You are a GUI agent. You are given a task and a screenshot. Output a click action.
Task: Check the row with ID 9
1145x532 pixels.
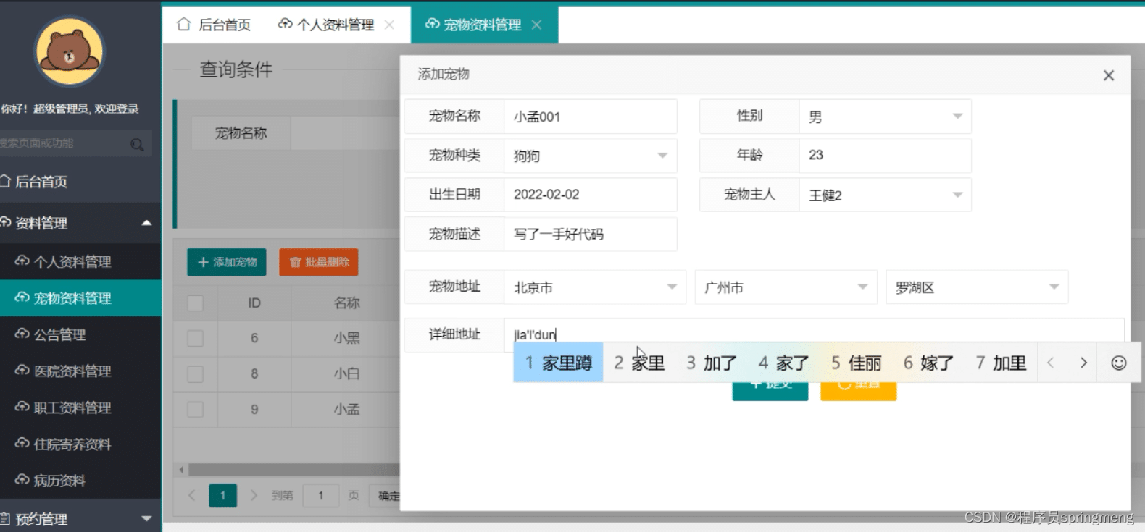(196, 409)
